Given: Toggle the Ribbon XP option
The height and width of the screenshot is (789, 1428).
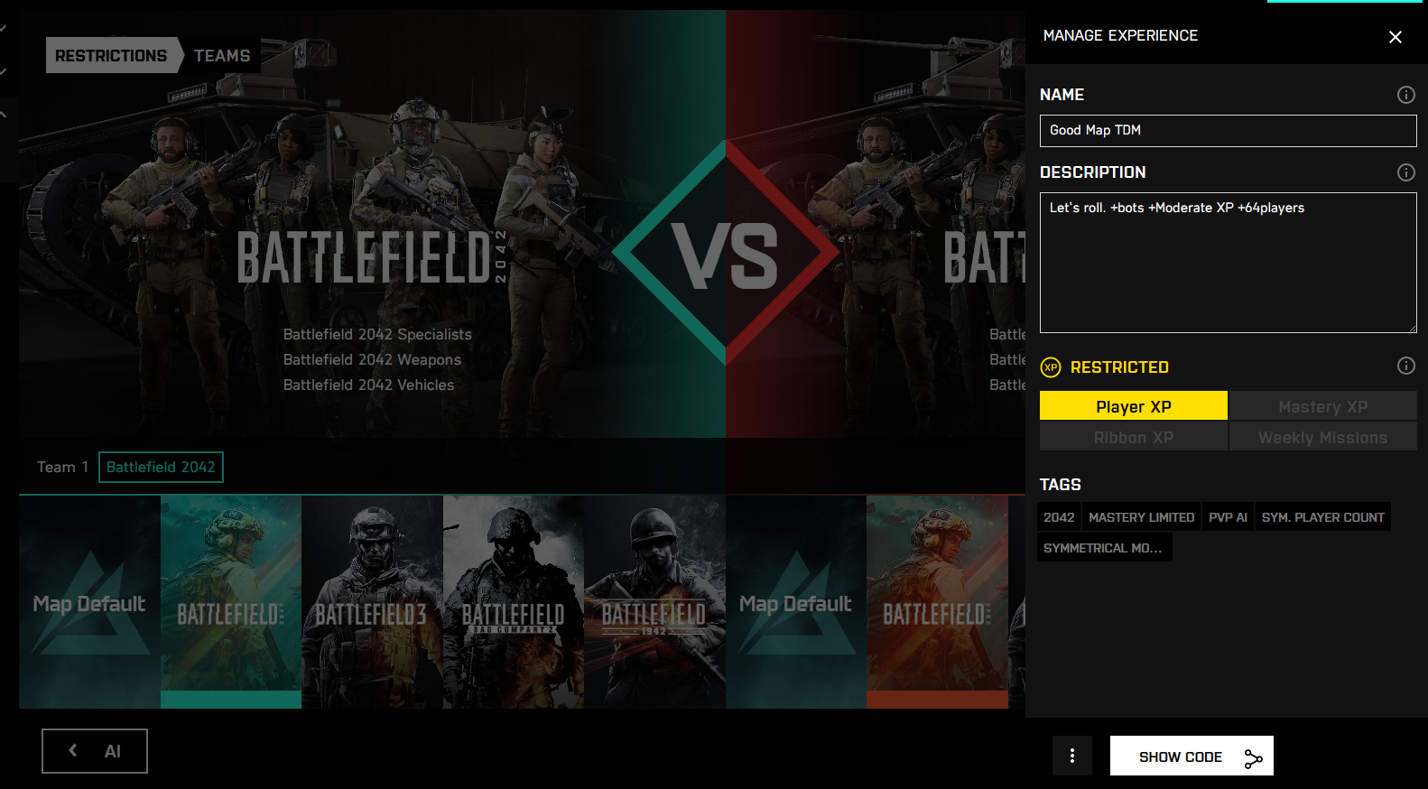Looking at the screenshot, I should coord(1133,437).
